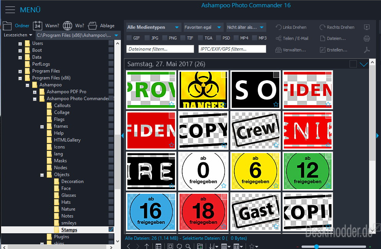The image size is (381, 249).
Task: Enable the TGA filter checkbox
Action: 200,38
